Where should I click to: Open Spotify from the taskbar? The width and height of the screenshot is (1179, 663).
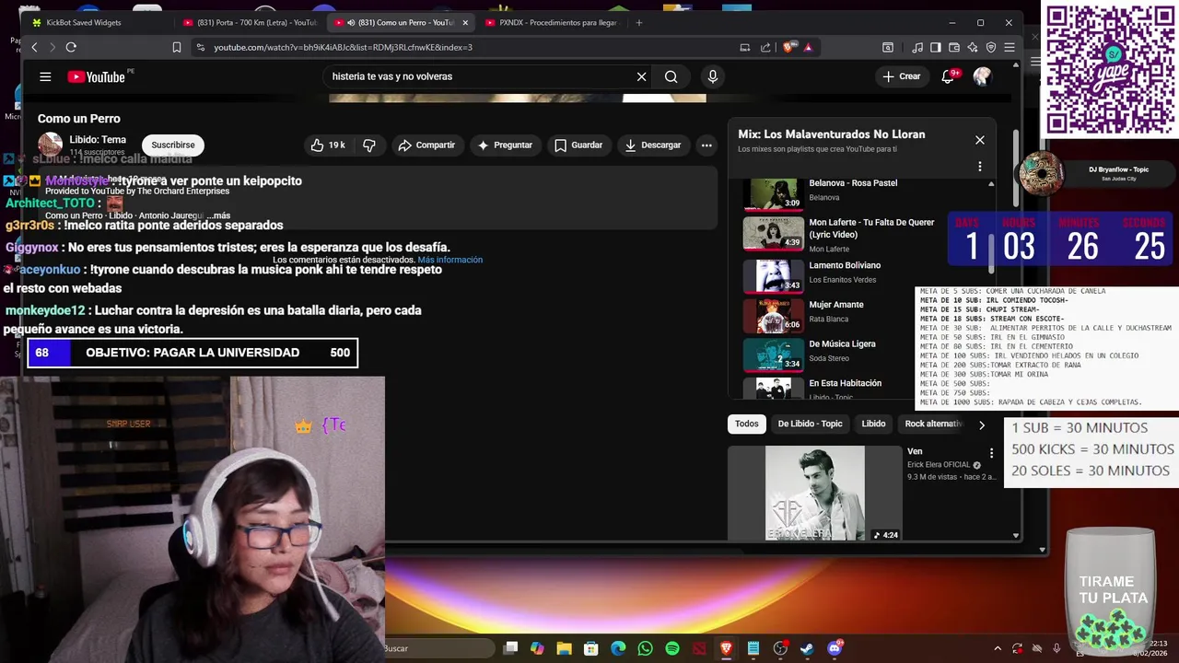pyautogui.click(x=672, y=648)
